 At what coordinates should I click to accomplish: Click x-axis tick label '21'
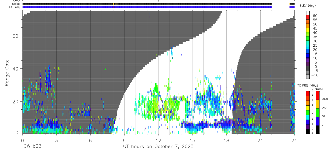(x=260, y=140)
